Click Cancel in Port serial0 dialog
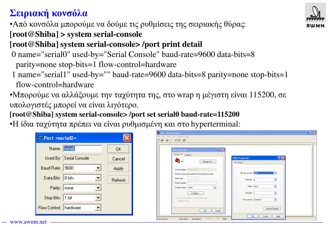This screenshot has width=328, height=227. (118, 159)
